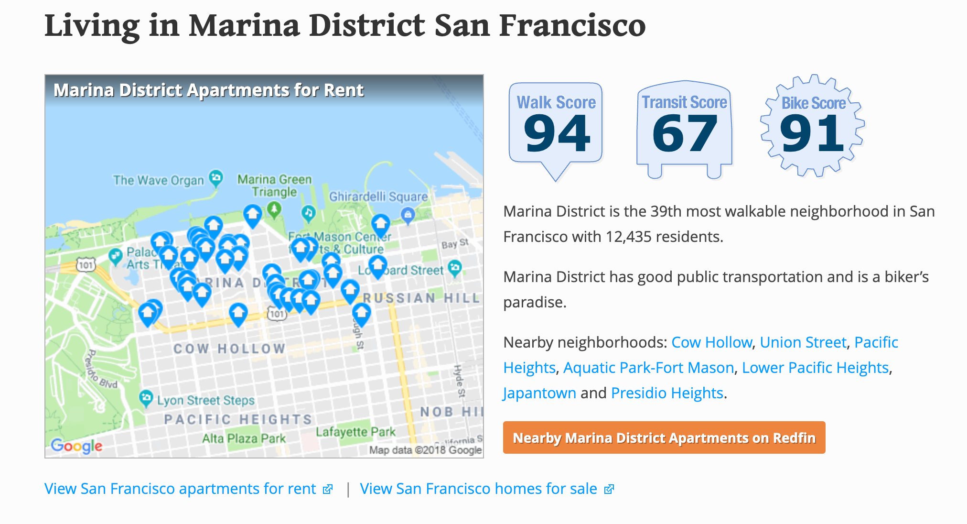Screen dimensions: 967x524
Task: Click the Lafayette Park label on the map
Action: click(355, 432)
